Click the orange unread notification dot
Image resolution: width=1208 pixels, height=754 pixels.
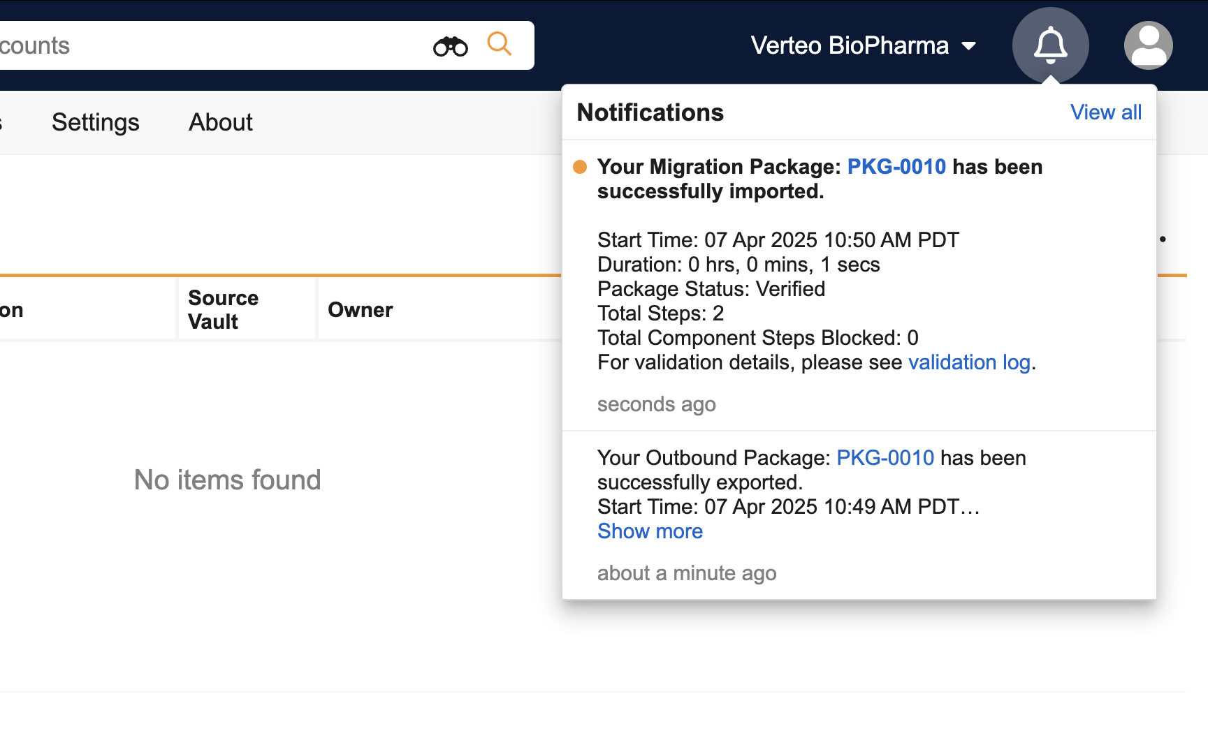(580, 167)
